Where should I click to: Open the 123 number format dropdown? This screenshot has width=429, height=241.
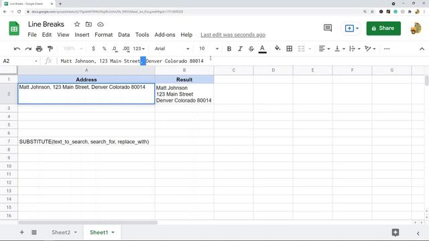tap(139, 49)
